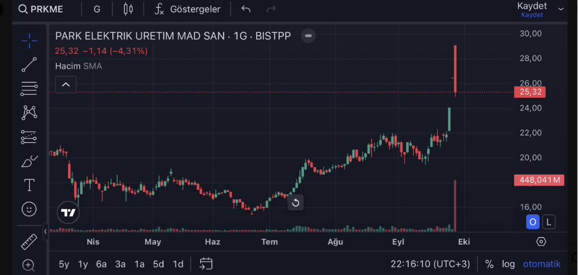578x275 pixels.
Task: Open the Fibonacci/horizontal lines tool
Action: (x=29, y=88)
